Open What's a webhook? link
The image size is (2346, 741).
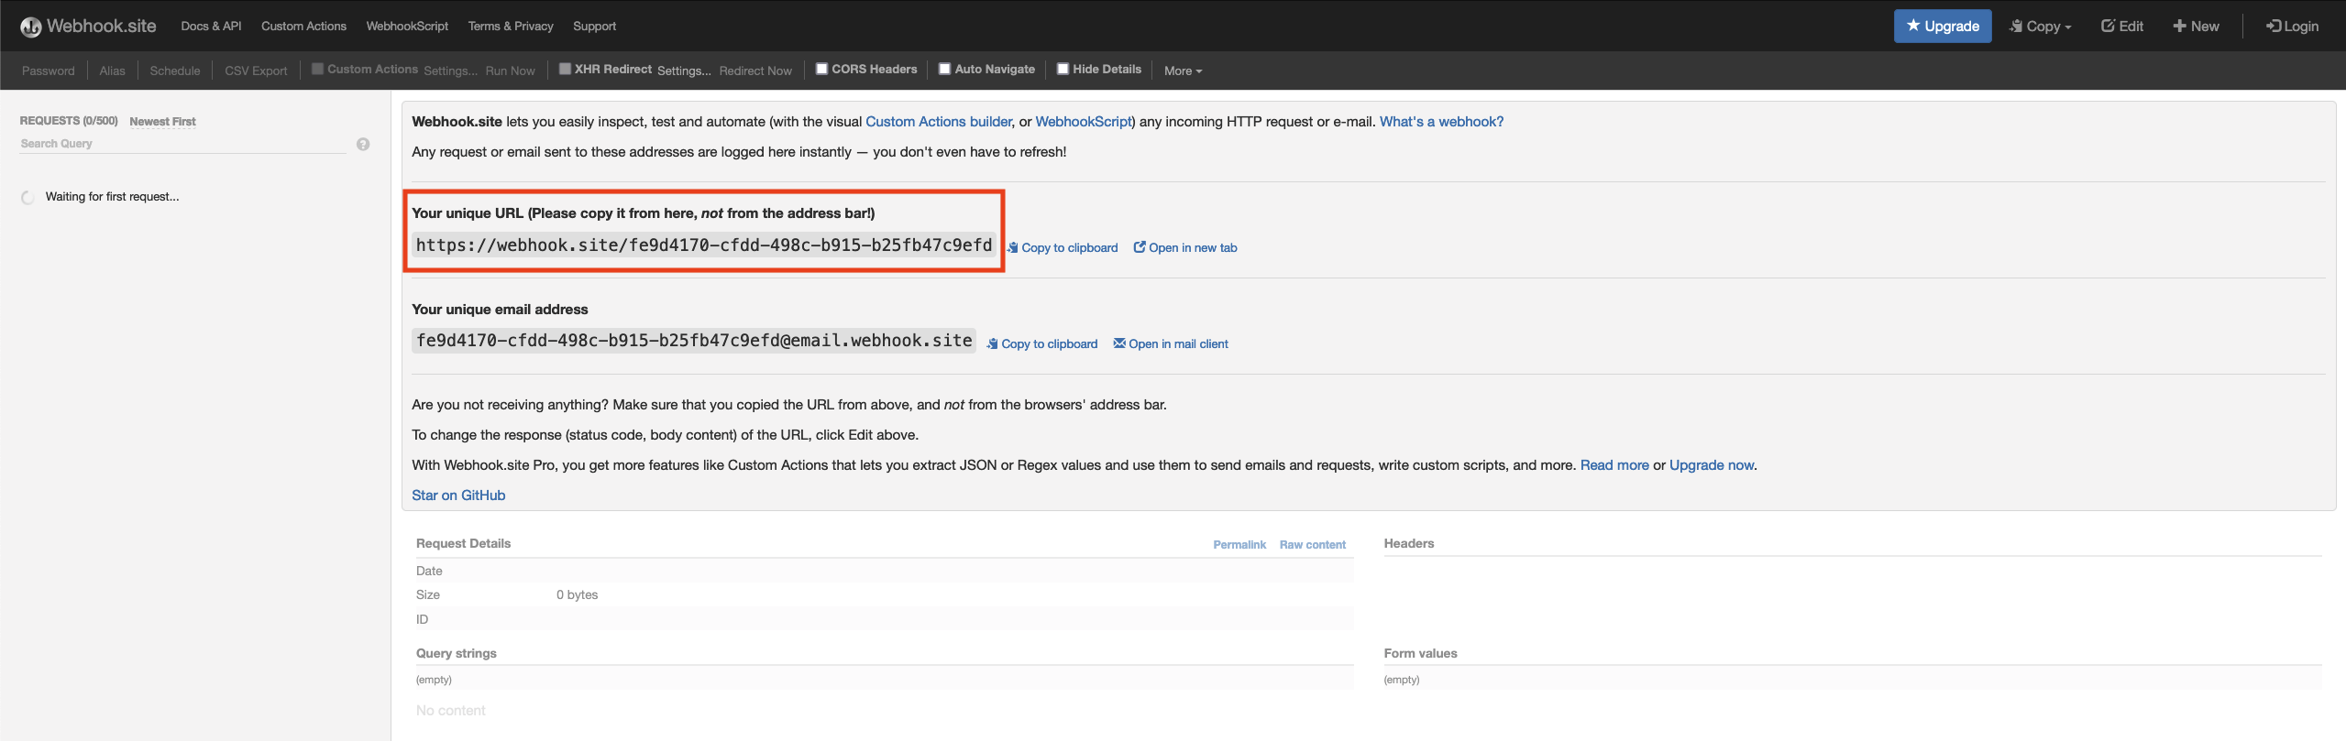(1441, 122)
